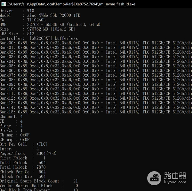This screenshot has height=191, width=192.
Task: Select the CE : 4 line
Action: pyautogui.click(x=11, y=121)
